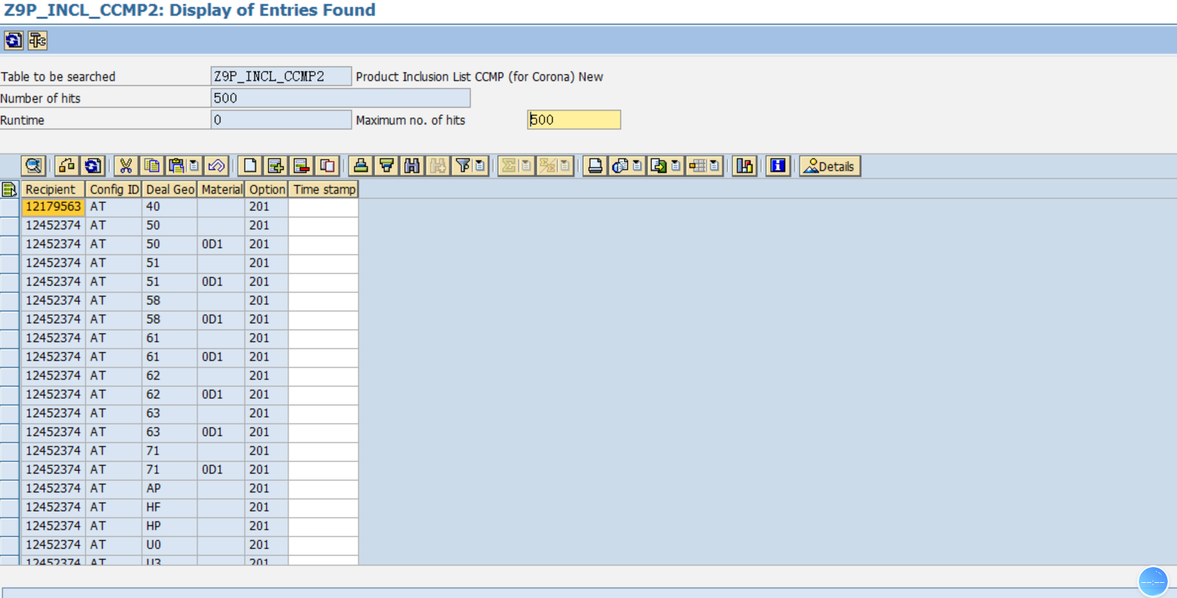Viewport: 1177px width, 598px height.
Task: Sort the table in ascending order
Action: click(x=361, y=166)
